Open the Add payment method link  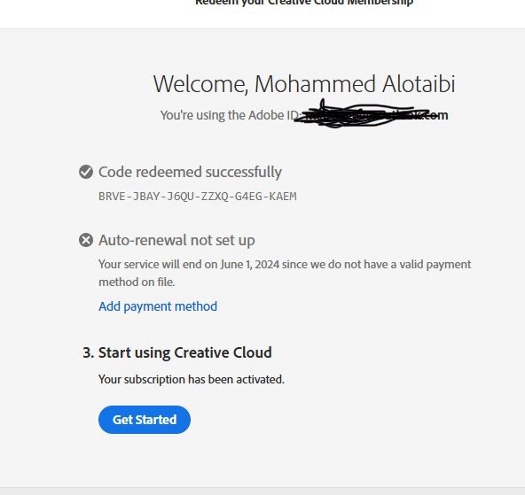pos(158,306)
